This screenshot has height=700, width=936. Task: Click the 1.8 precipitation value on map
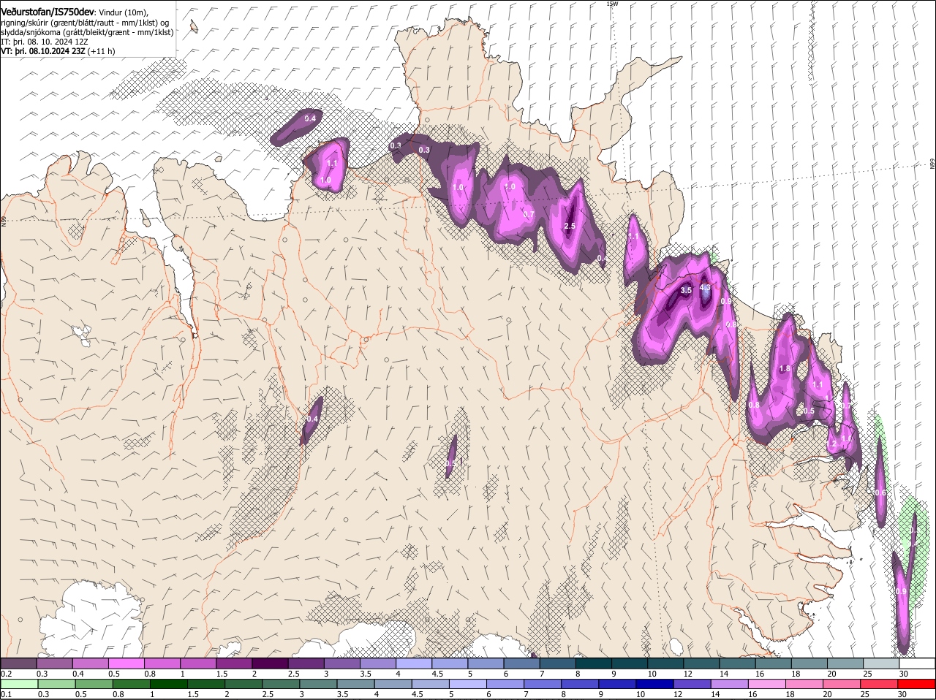coord(785,369)
